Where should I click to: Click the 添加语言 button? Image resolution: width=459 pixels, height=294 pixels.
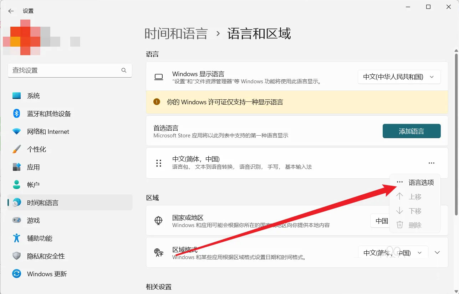coord(412,131)
